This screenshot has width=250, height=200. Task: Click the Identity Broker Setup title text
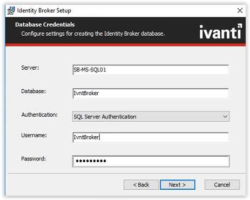pos(44,10)
